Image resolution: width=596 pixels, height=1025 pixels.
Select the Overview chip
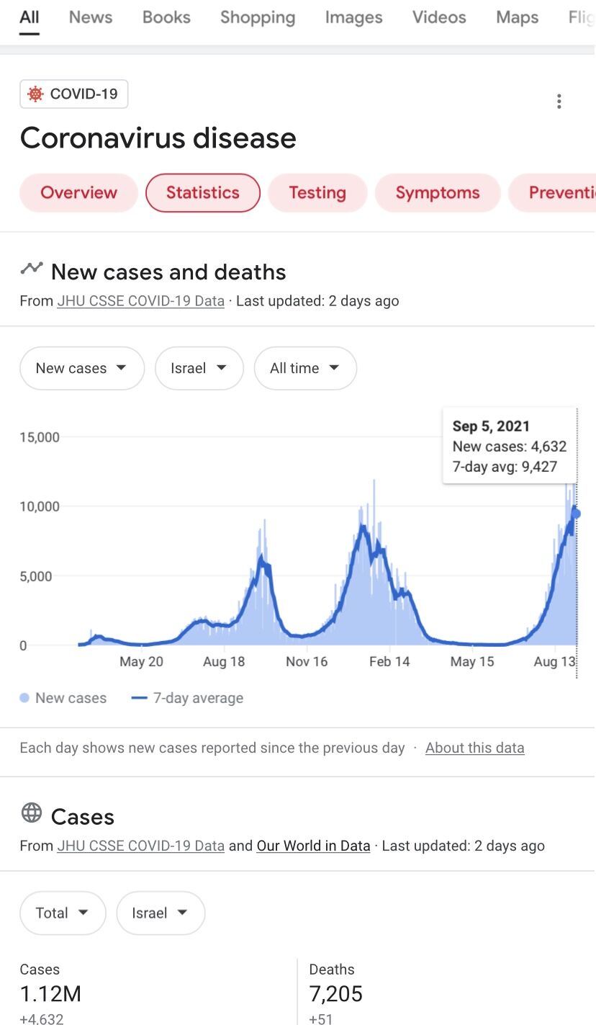(x=78, y=192)
